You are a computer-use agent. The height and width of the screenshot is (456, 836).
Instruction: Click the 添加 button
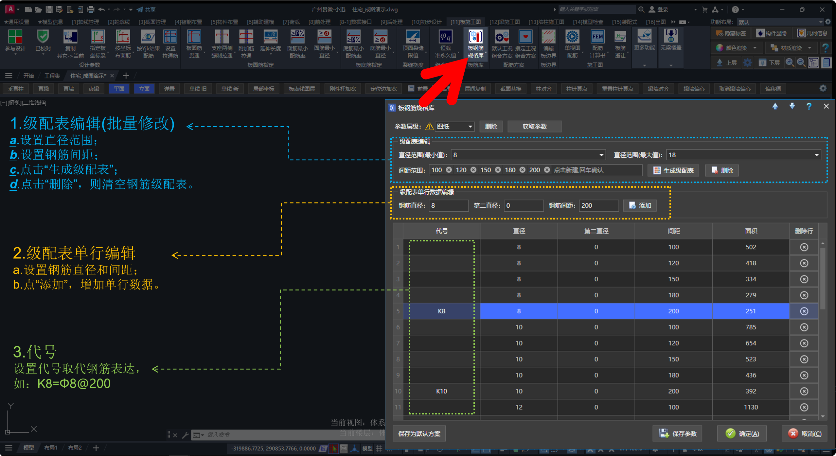640,206
